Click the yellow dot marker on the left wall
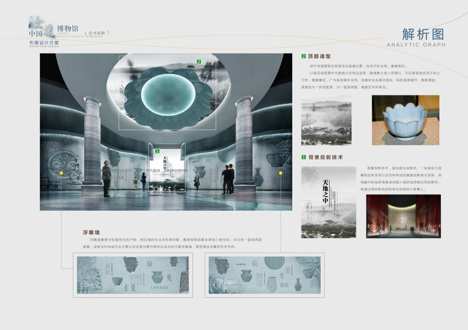The width and height of the screenshot is (468, 330). [61, 172]
